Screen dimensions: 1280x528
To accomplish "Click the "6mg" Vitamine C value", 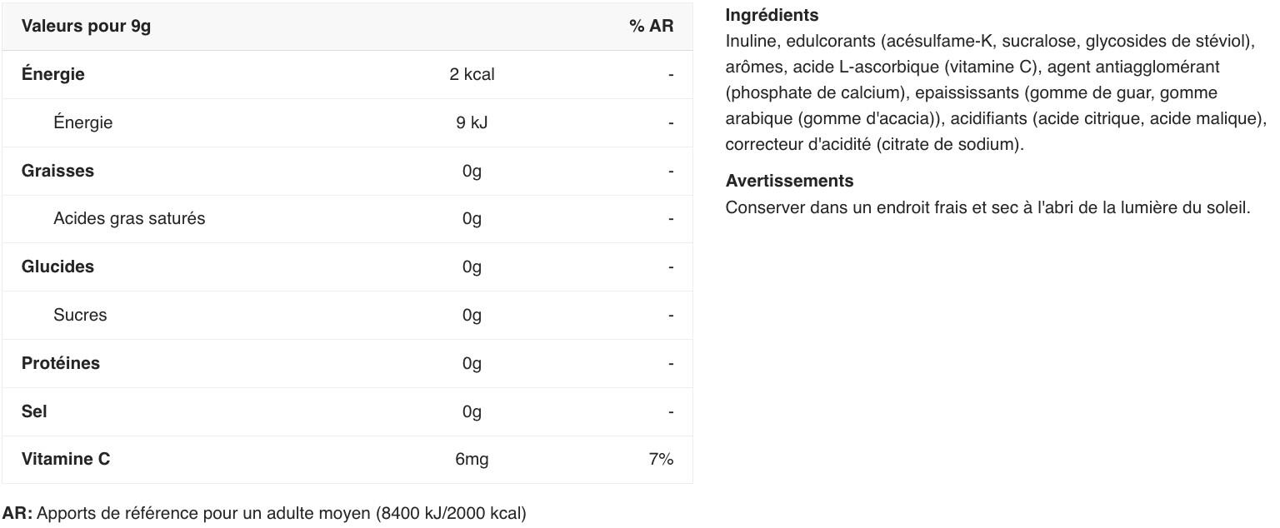I will (x=472, y=459).
